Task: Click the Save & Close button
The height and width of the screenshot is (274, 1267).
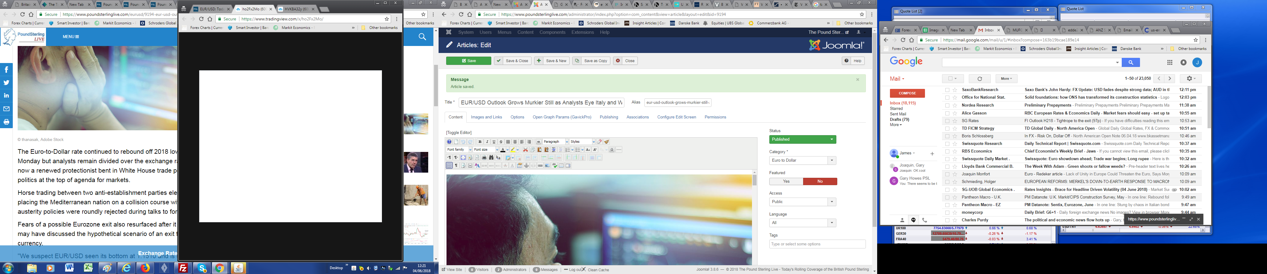Action: point(513,61)
